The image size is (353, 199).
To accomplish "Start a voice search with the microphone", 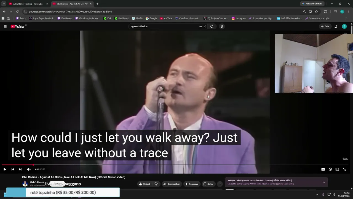I will (x=222, y=27).
